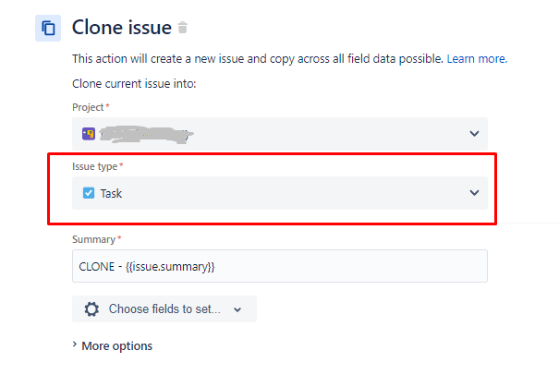The width and height of the screenshot is (559, 375).
Task: Click the chevron in the Issue type field
Action: 474,193
